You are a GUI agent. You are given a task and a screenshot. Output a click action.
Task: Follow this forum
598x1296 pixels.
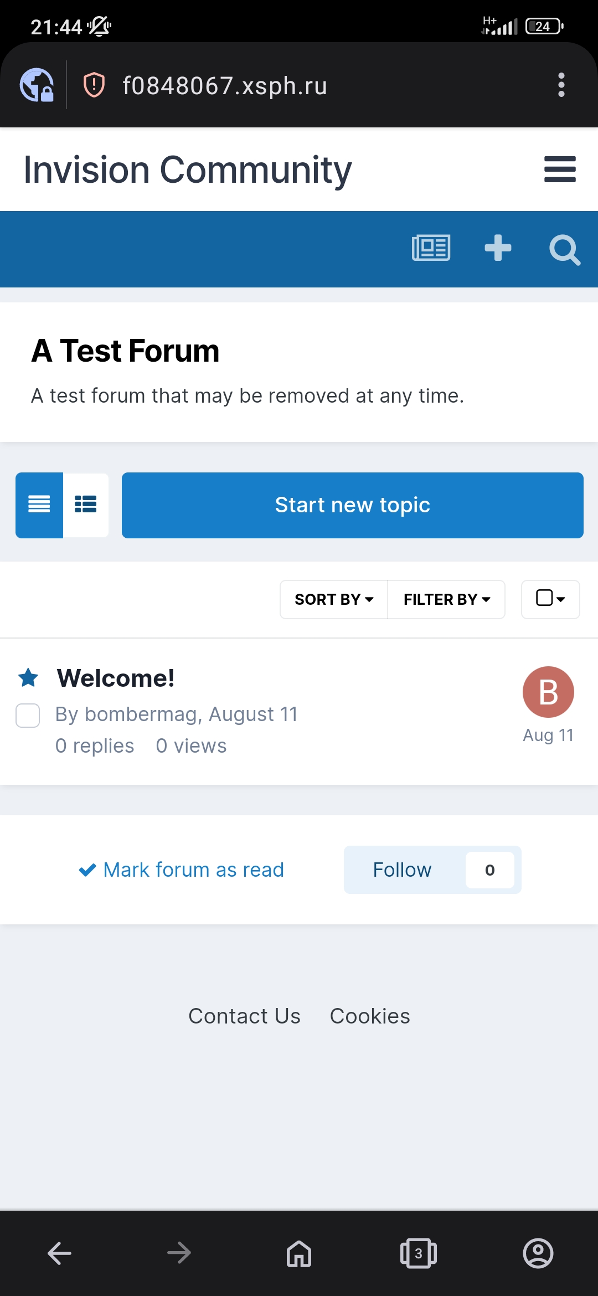tap(403, 870)
